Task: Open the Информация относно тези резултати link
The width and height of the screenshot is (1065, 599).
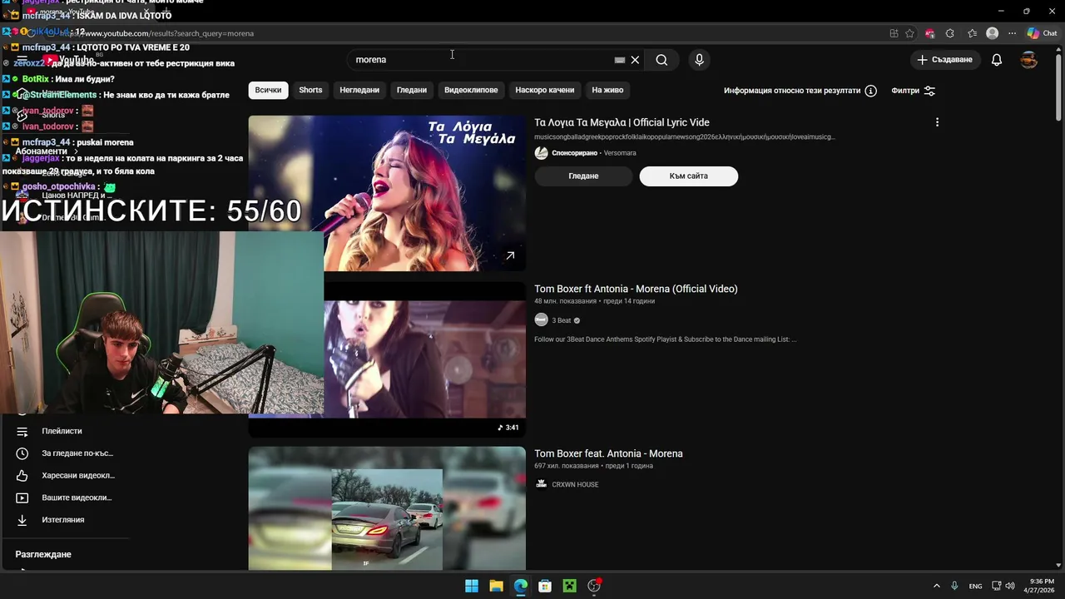Action: pos(792,91)
